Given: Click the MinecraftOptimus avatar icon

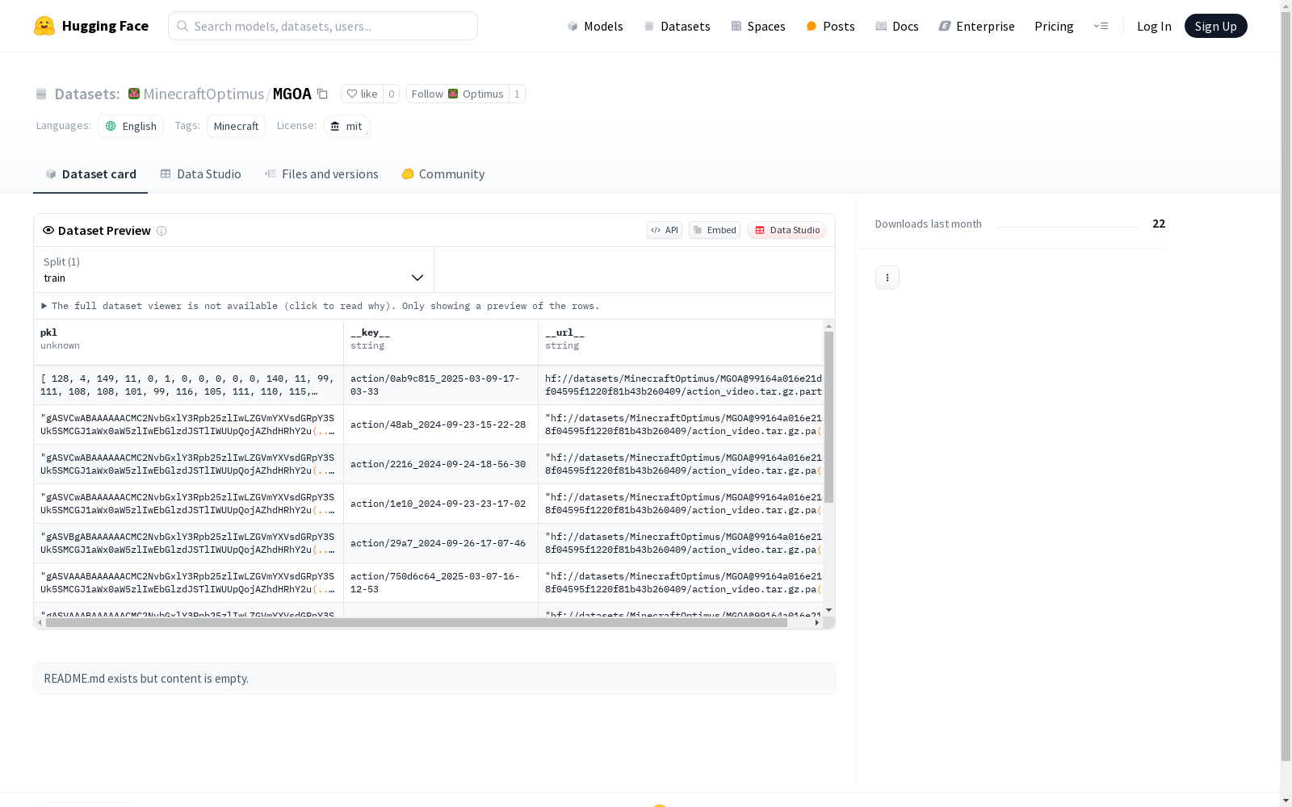Looking at the screenshot, I should [x=134, y=94].
